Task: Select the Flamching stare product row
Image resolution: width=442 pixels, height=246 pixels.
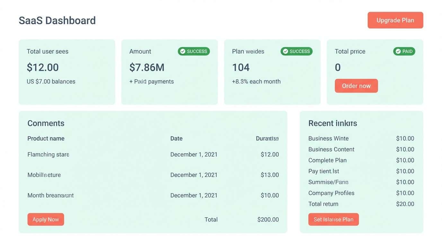Action: pos(48,154)
